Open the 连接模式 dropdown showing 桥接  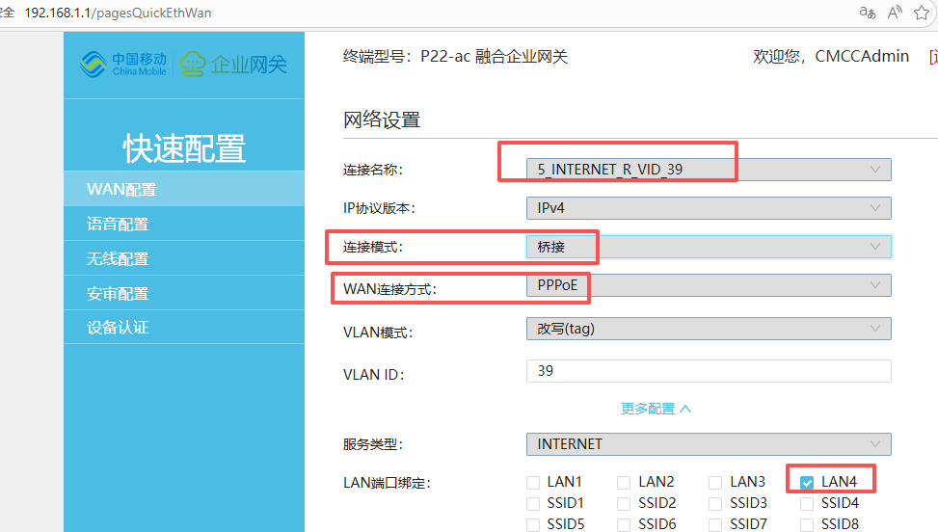point(709,247)
